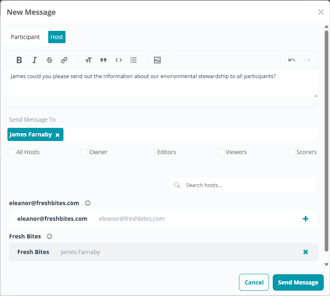
Task: Tick the Editors checkbox
Action: pos(152,152)
